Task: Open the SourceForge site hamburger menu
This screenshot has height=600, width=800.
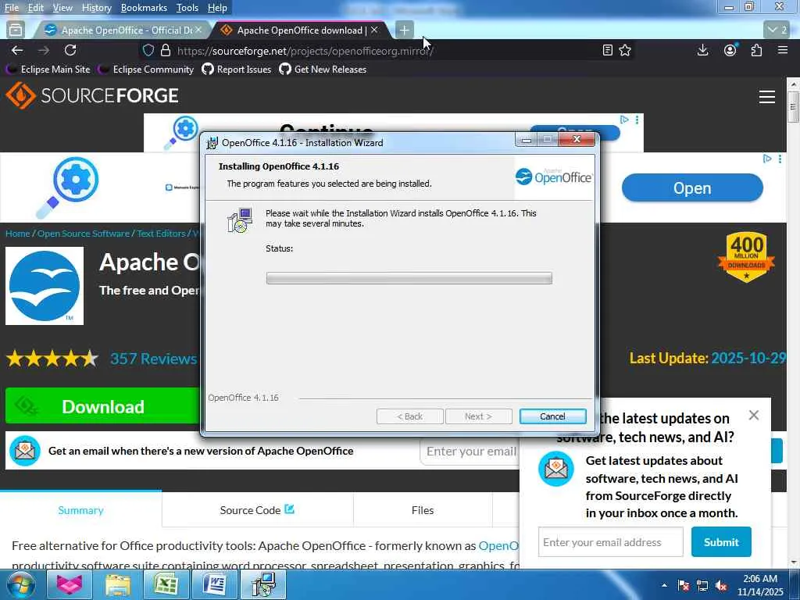Action: click(767, 96)
